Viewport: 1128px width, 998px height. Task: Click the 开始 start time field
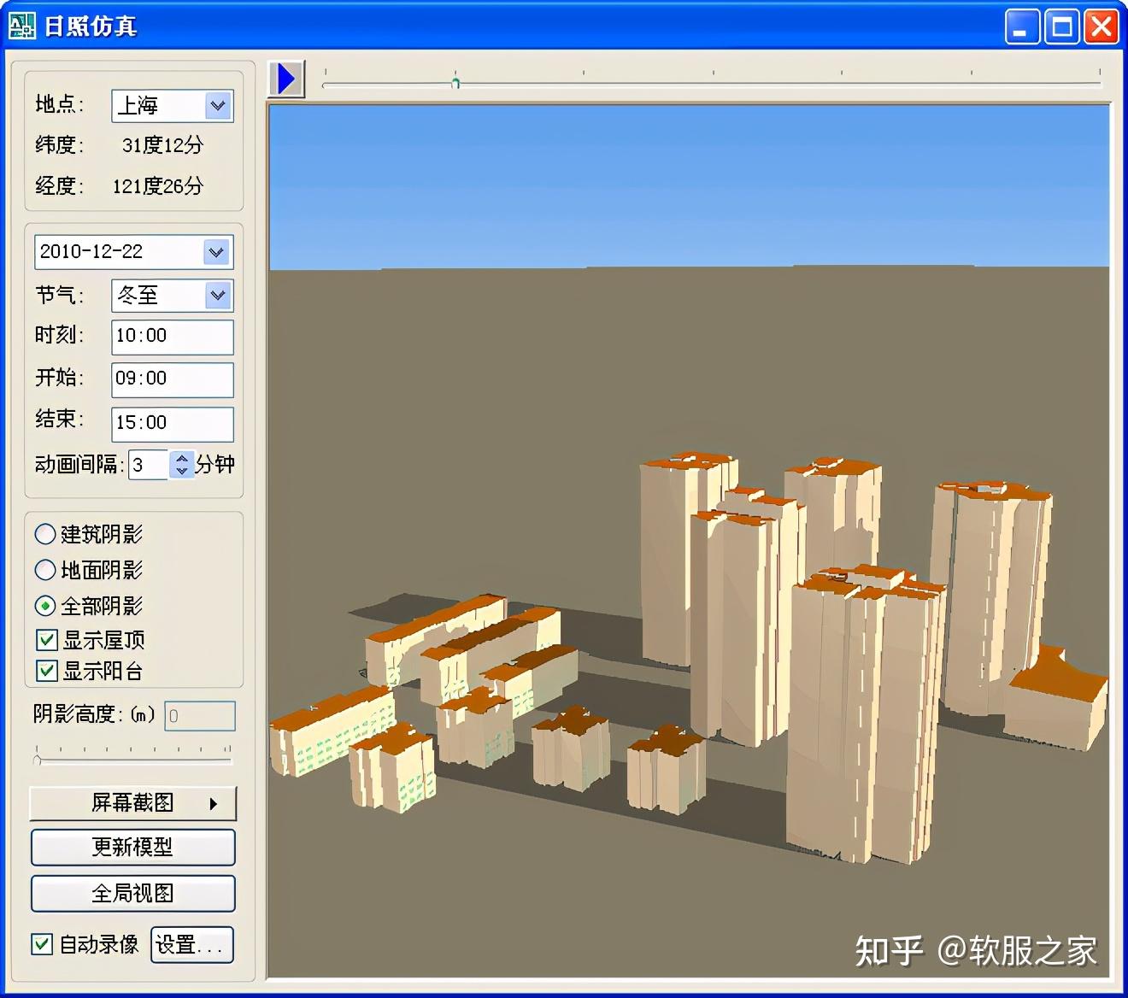coord(172,379)
